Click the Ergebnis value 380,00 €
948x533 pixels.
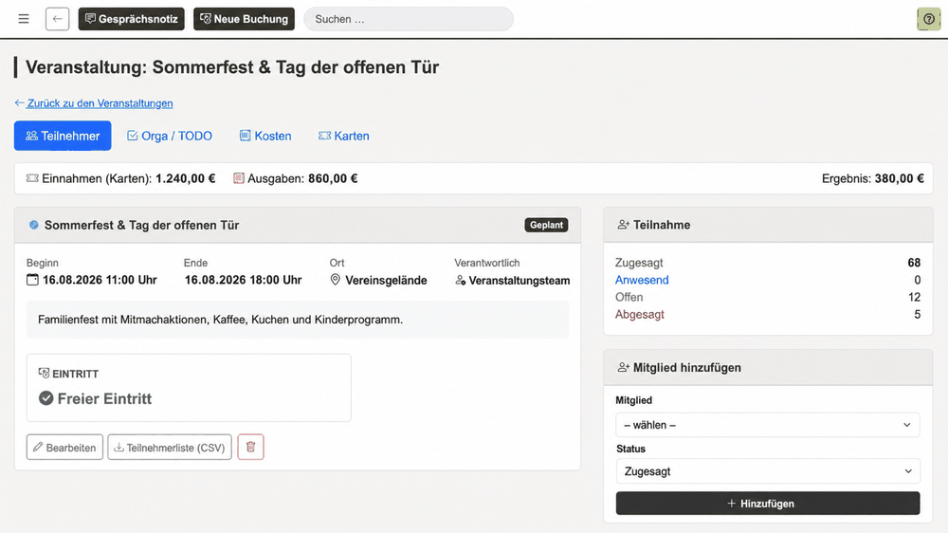click(899, 178)
